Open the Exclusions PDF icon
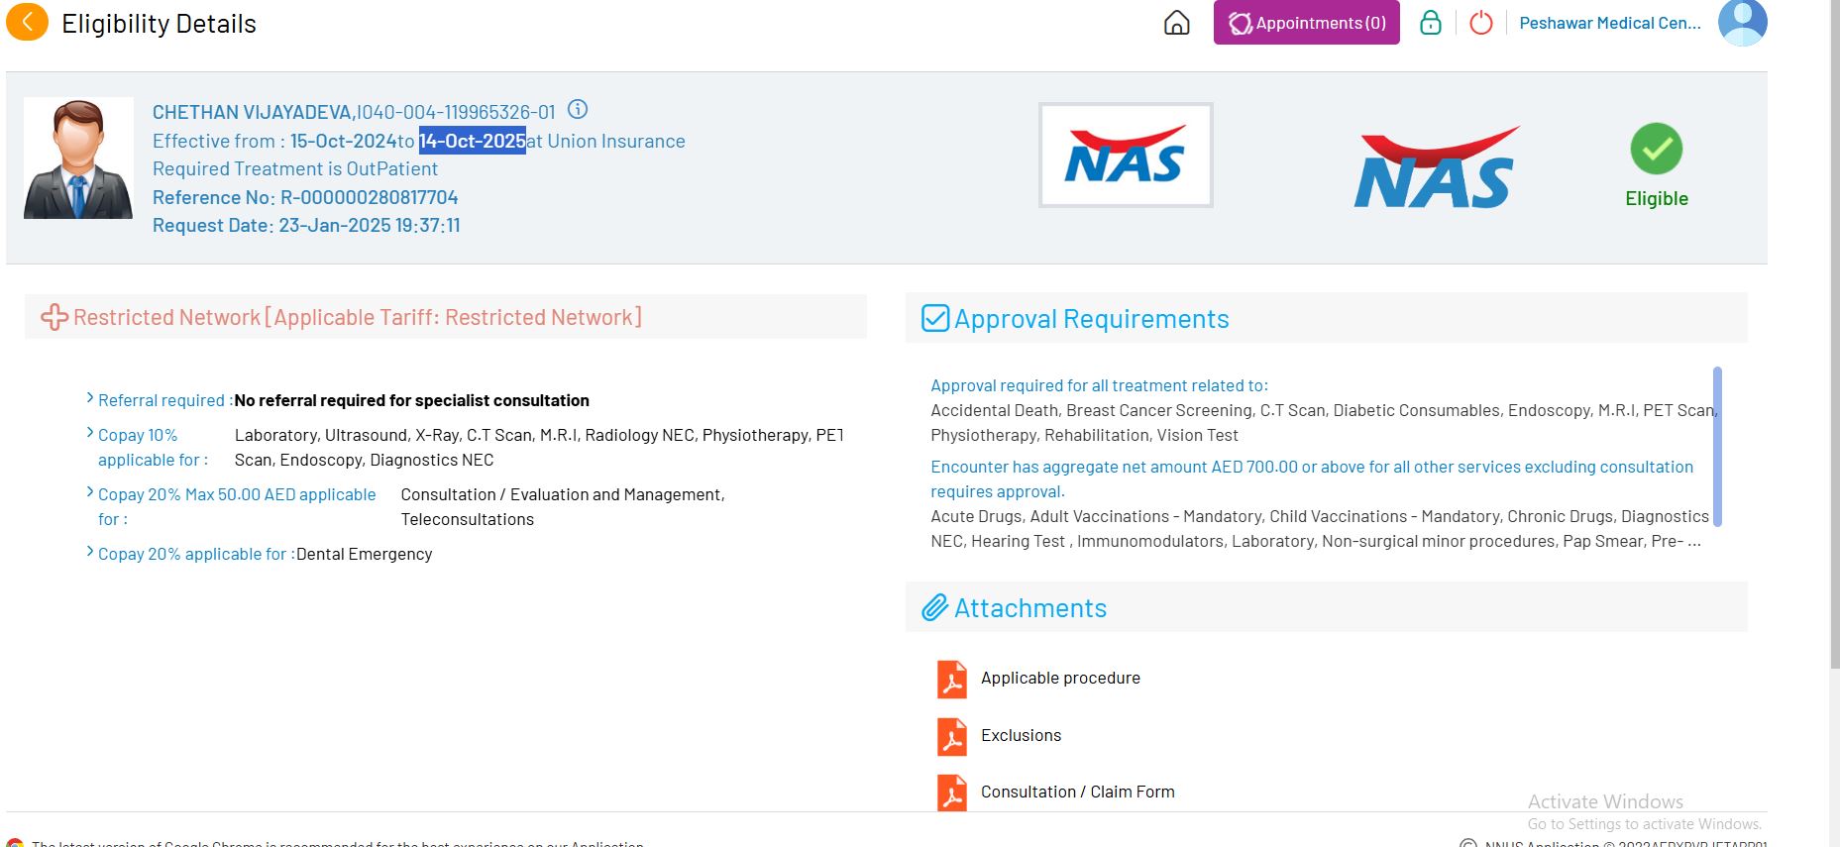This screenshot has height=847, width=1840. [x=951, y=736]
